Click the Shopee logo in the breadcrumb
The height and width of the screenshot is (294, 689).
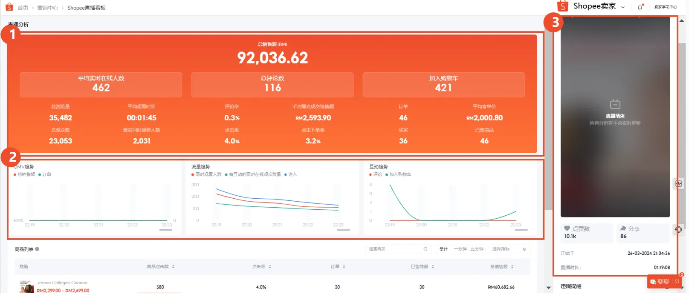click(x=9, y=7)
